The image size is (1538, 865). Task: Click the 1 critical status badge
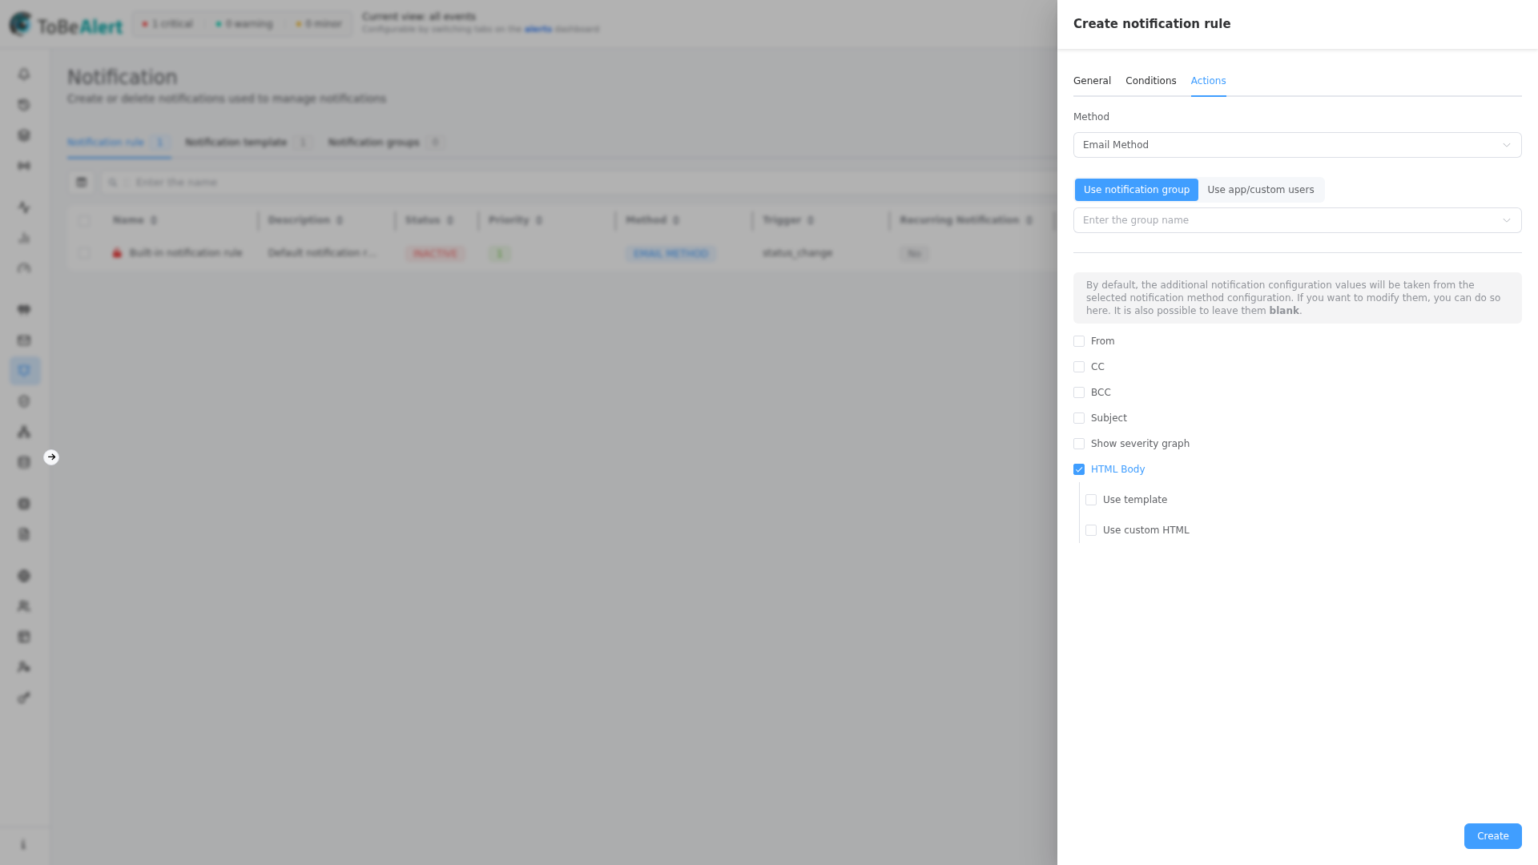click(x=167, y=24)
